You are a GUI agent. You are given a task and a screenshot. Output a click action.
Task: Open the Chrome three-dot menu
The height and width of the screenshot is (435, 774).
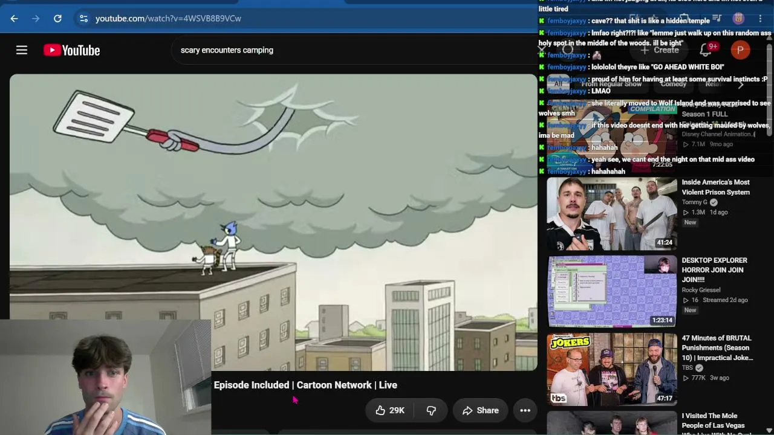[760, 19]
